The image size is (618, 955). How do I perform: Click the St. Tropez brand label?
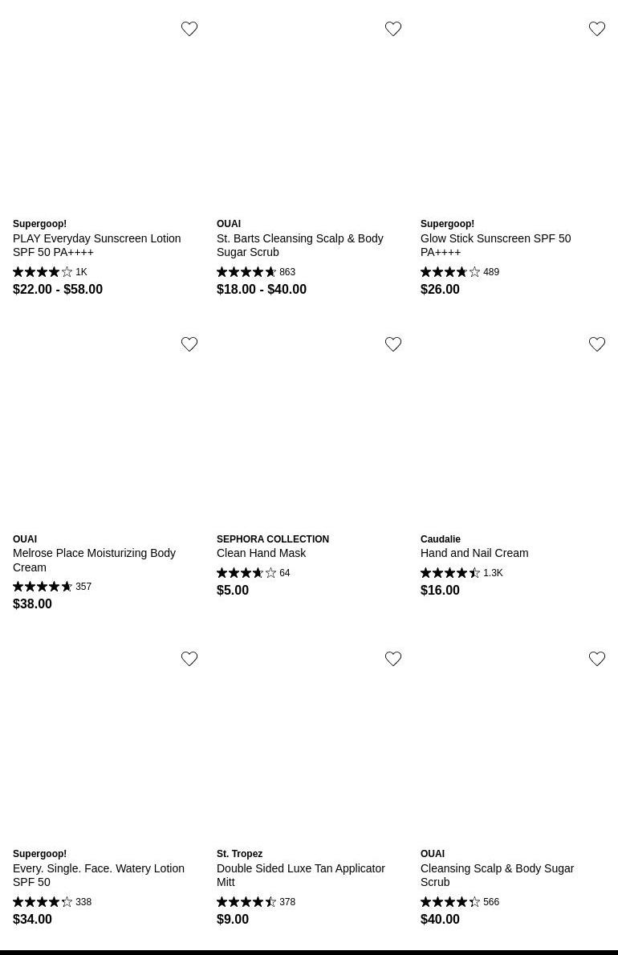pyautogui.click(x=239, y=854)
